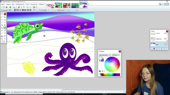Viewport: 170px width, 95px height.
Task: Toggle Layers window button at top right
Action: pos(165,4)
